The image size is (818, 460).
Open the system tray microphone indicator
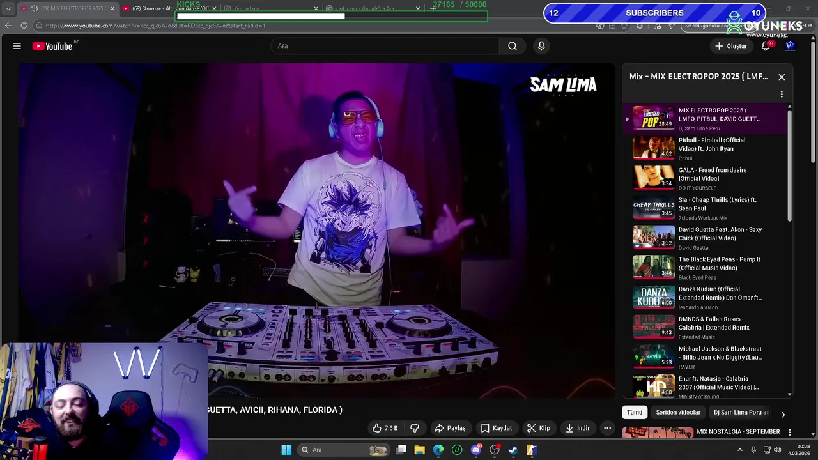(753, 450)
